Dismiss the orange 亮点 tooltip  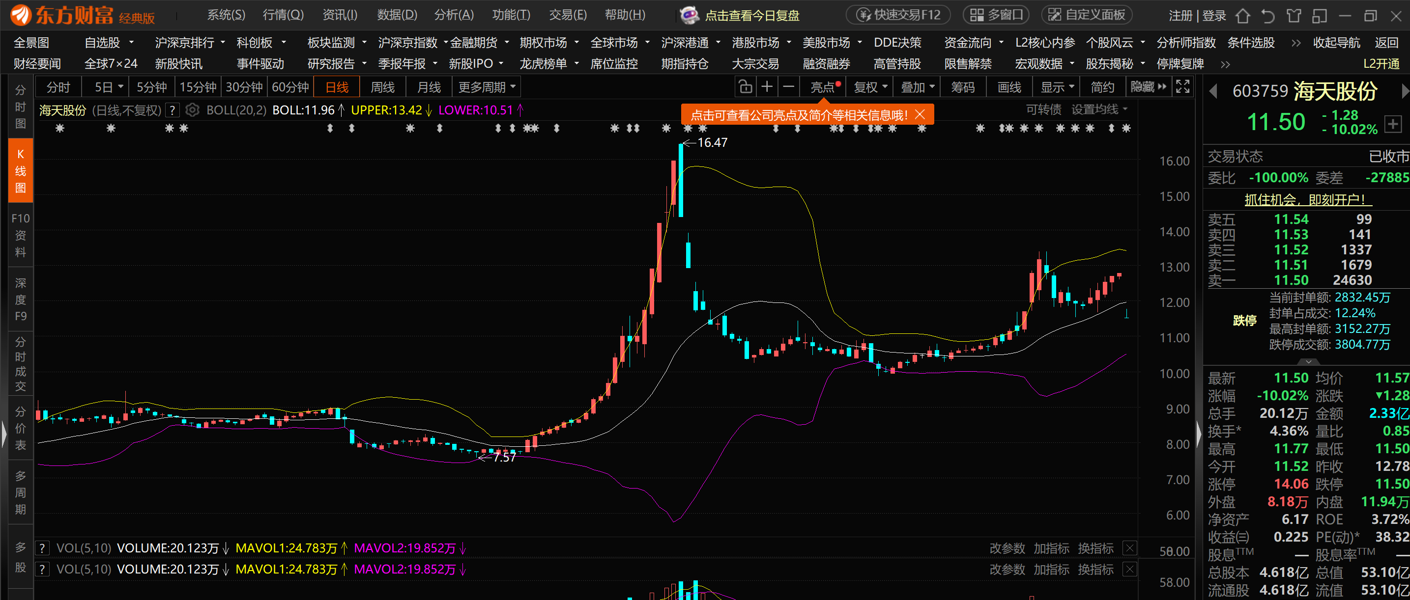[x=920, y=115]
